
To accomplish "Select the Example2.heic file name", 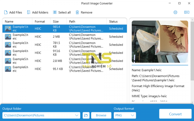I will tap(20, 37).
